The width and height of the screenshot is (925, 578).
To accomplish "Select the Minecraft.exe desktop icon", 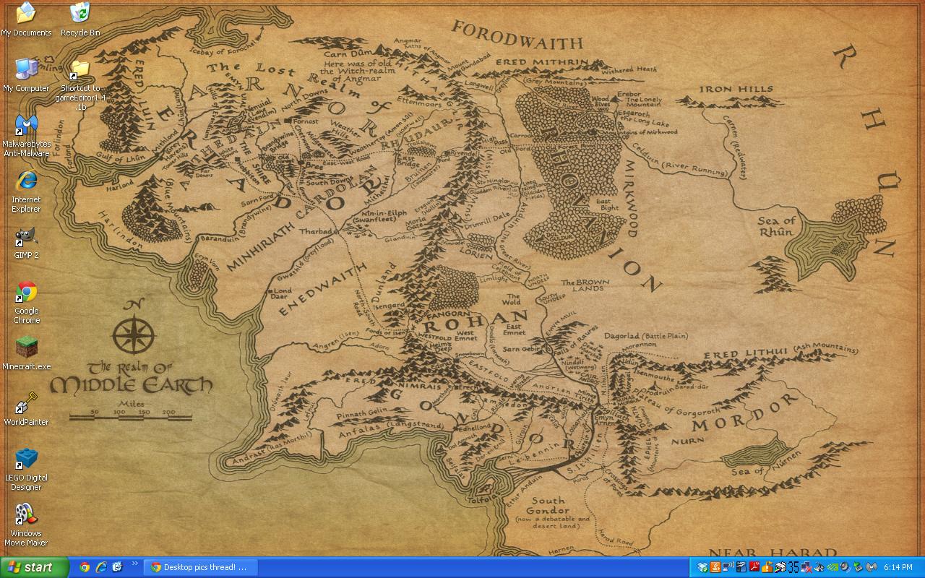I will (26, 353).
